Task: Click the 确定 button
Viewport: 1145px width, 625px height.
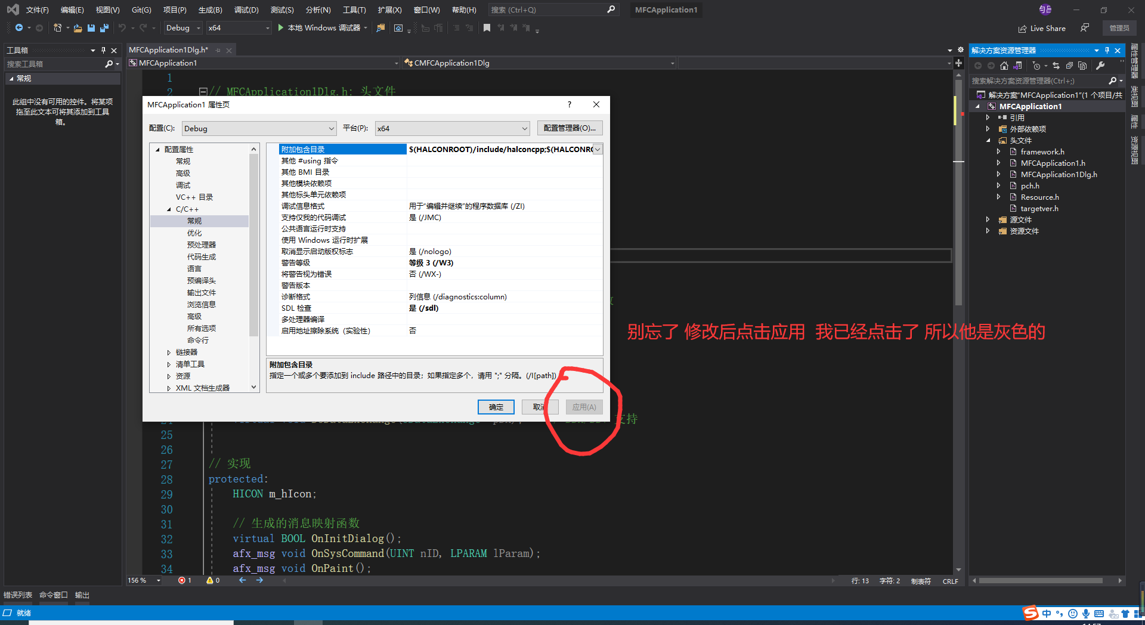Action: [496, 407]
